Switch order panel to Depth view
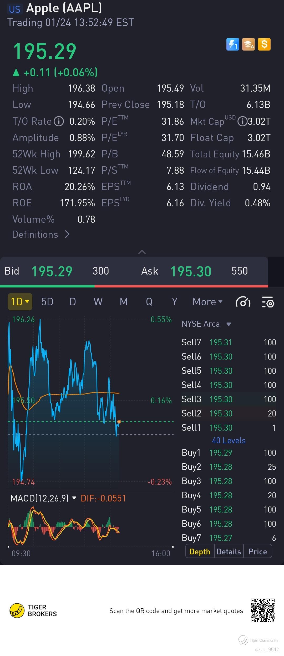The width and height of the screenshot is (284, 656). click(x=200, y=551)
